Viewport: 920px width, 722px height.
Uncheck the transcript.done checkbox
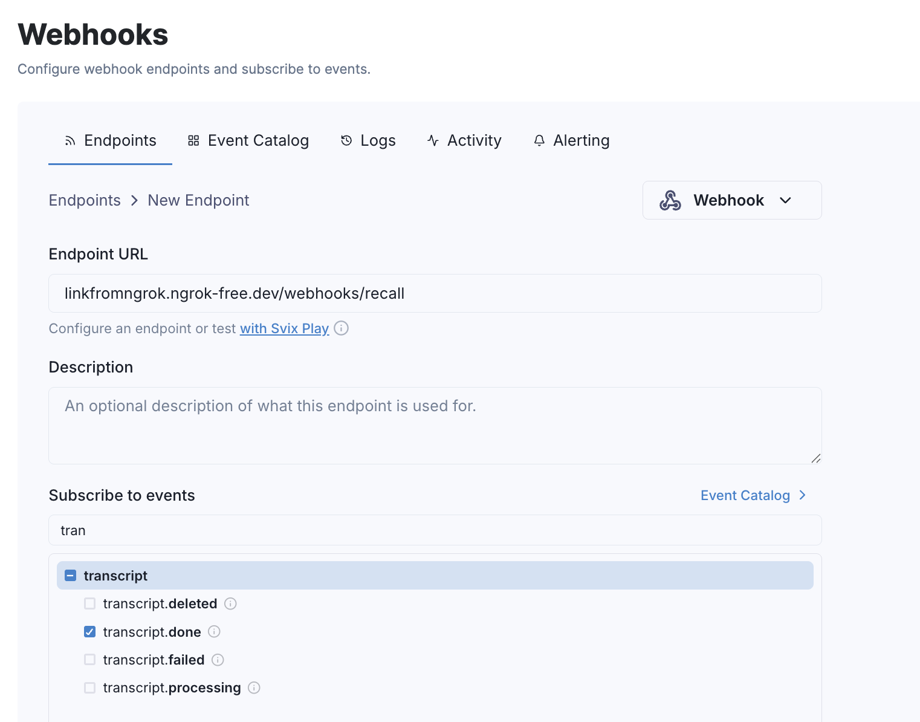click(90, 632)
